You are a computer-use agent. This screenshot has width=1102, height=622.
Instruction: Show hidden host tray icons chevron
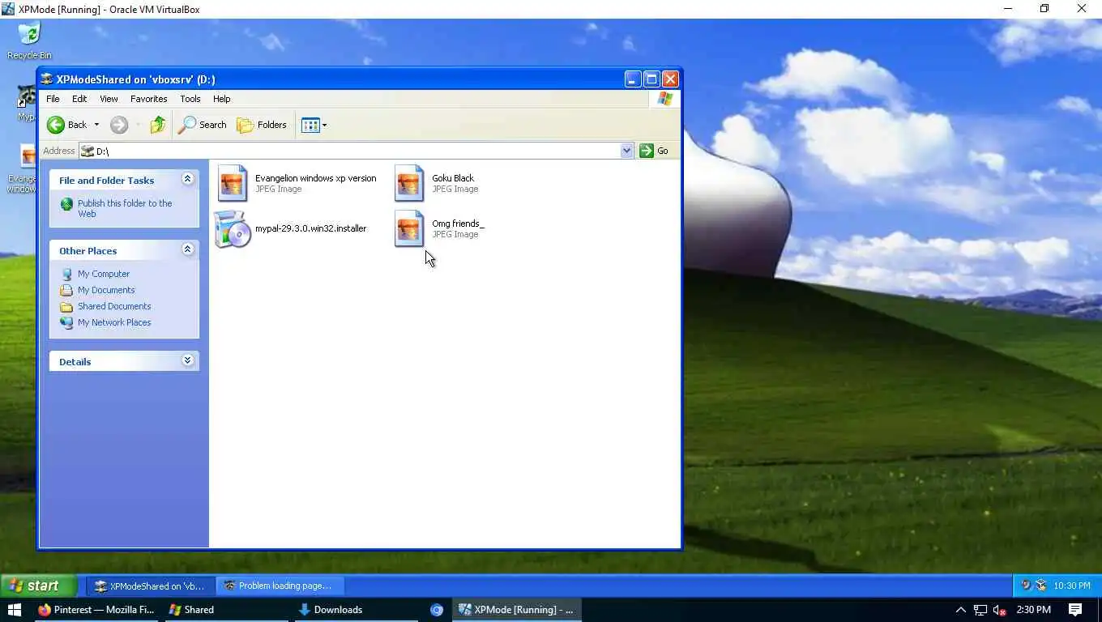(961, 610)
